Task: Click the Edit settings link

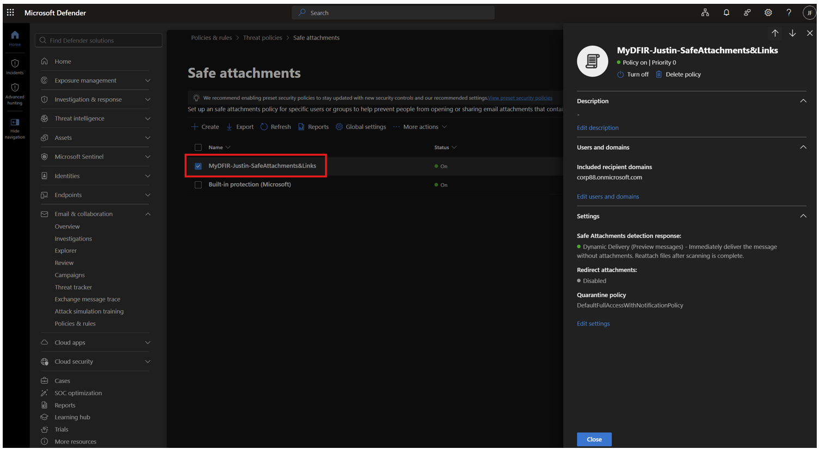Action: tap(593, 324)
